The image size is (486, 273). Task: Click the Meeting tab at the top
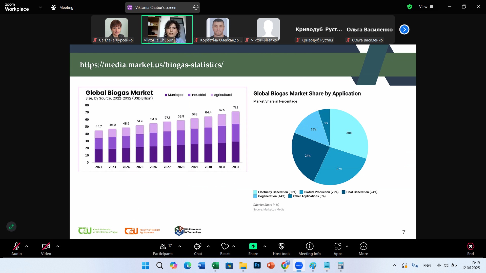62,7
